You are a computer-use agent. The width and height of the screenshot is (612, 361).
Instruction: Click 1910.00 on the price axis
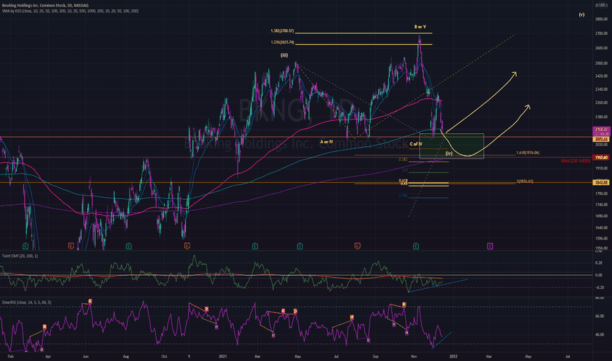click(x=601, y=168)
